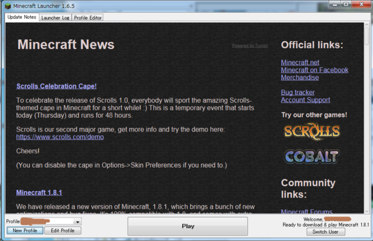Open the Account Support link
Viewport: 373px width, 241px height.
coord(305,100)
